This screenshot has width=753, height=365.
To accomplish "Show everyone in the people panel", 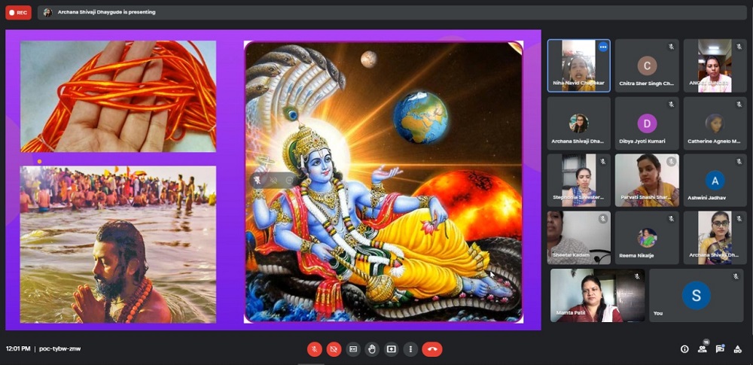I will 703,349.
